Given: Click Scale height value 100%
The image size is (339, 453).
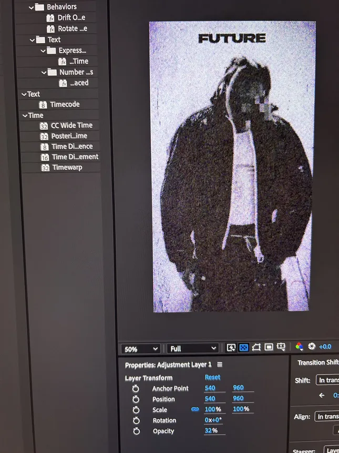Looking at the screenshot, I should click(241, 409).
